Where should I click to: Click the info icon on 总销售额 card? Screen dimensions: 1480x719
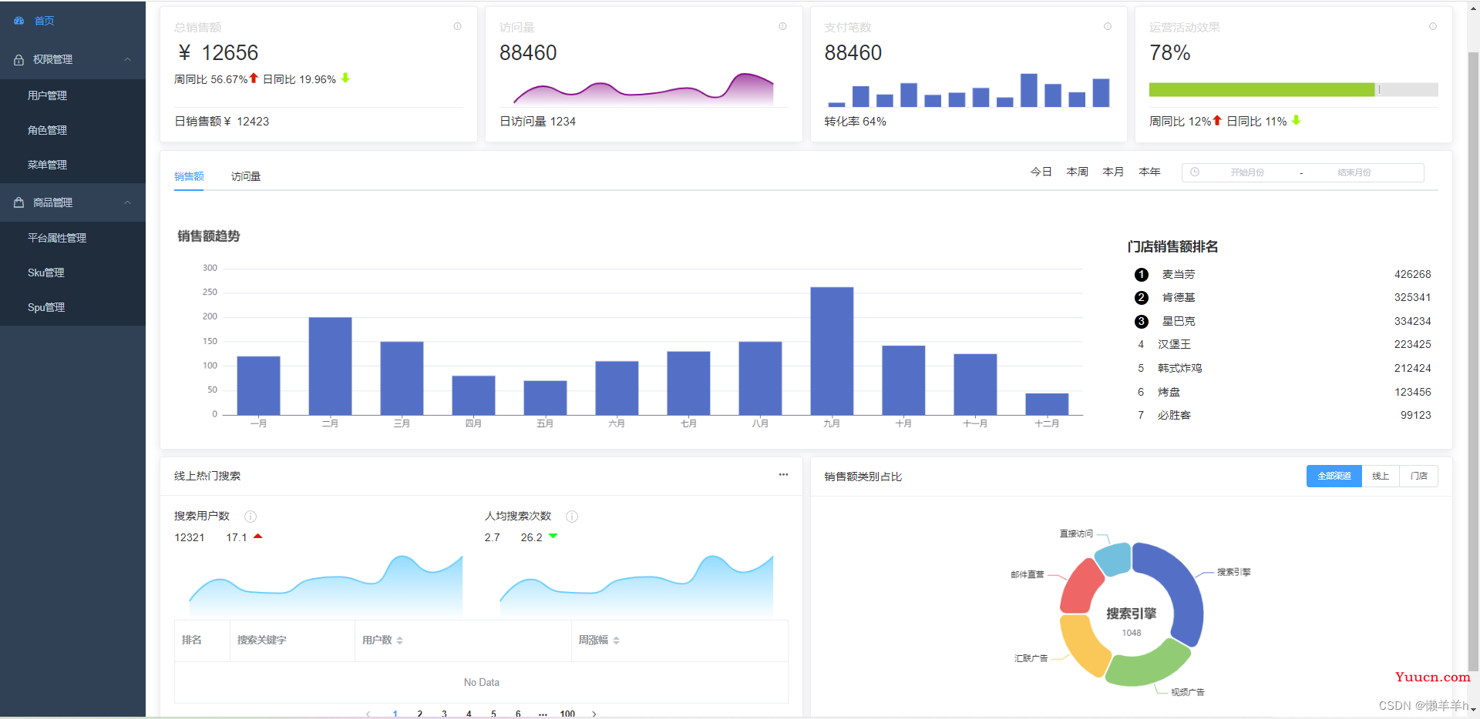click(457, 26)
